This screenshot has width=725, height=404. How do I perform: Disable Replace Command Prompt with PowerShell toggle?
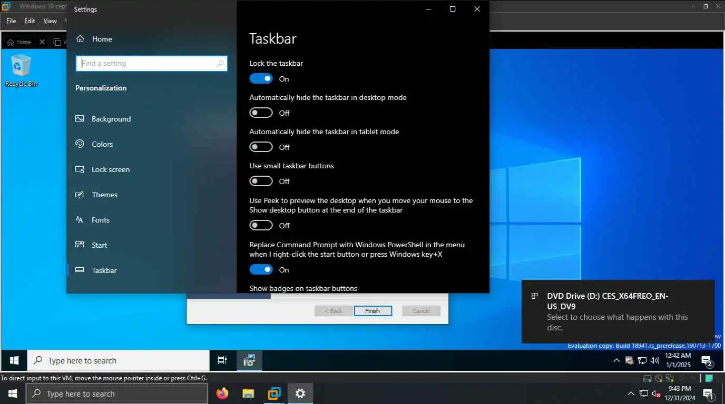(261, 270)
